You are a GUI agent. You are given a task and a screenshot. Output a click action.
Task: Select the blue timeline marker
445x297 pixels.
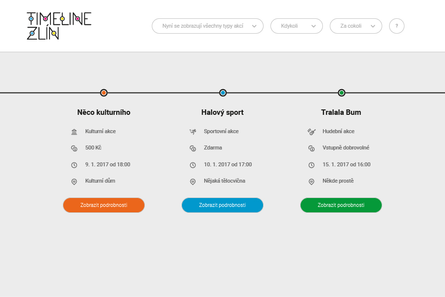tap(223, 93)
